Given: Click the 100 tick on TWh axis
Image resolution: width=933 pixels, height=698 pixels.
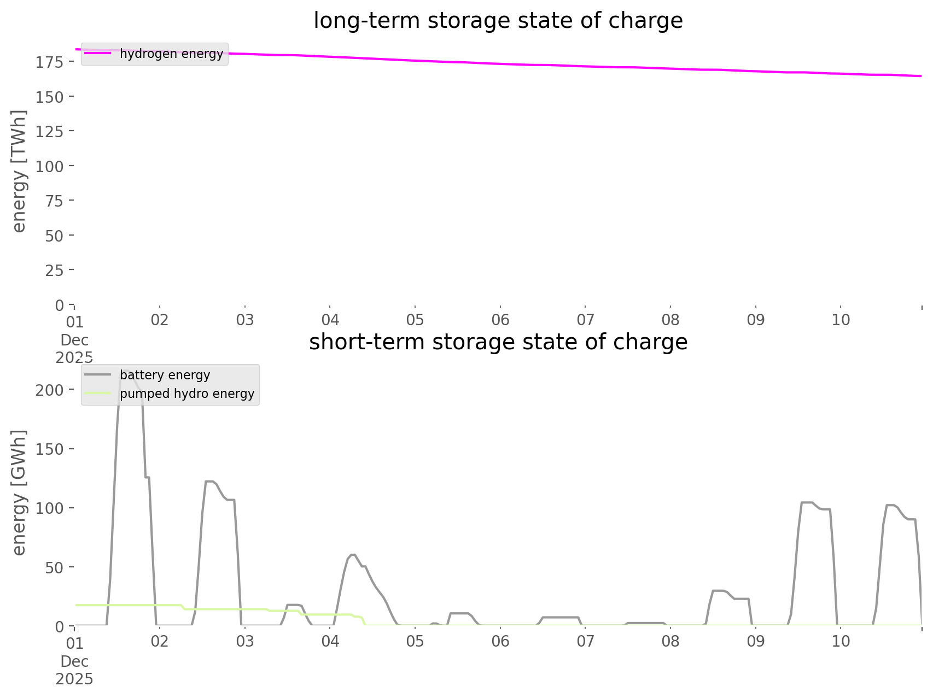Looking at the screenshot, I should click(50, 166).
